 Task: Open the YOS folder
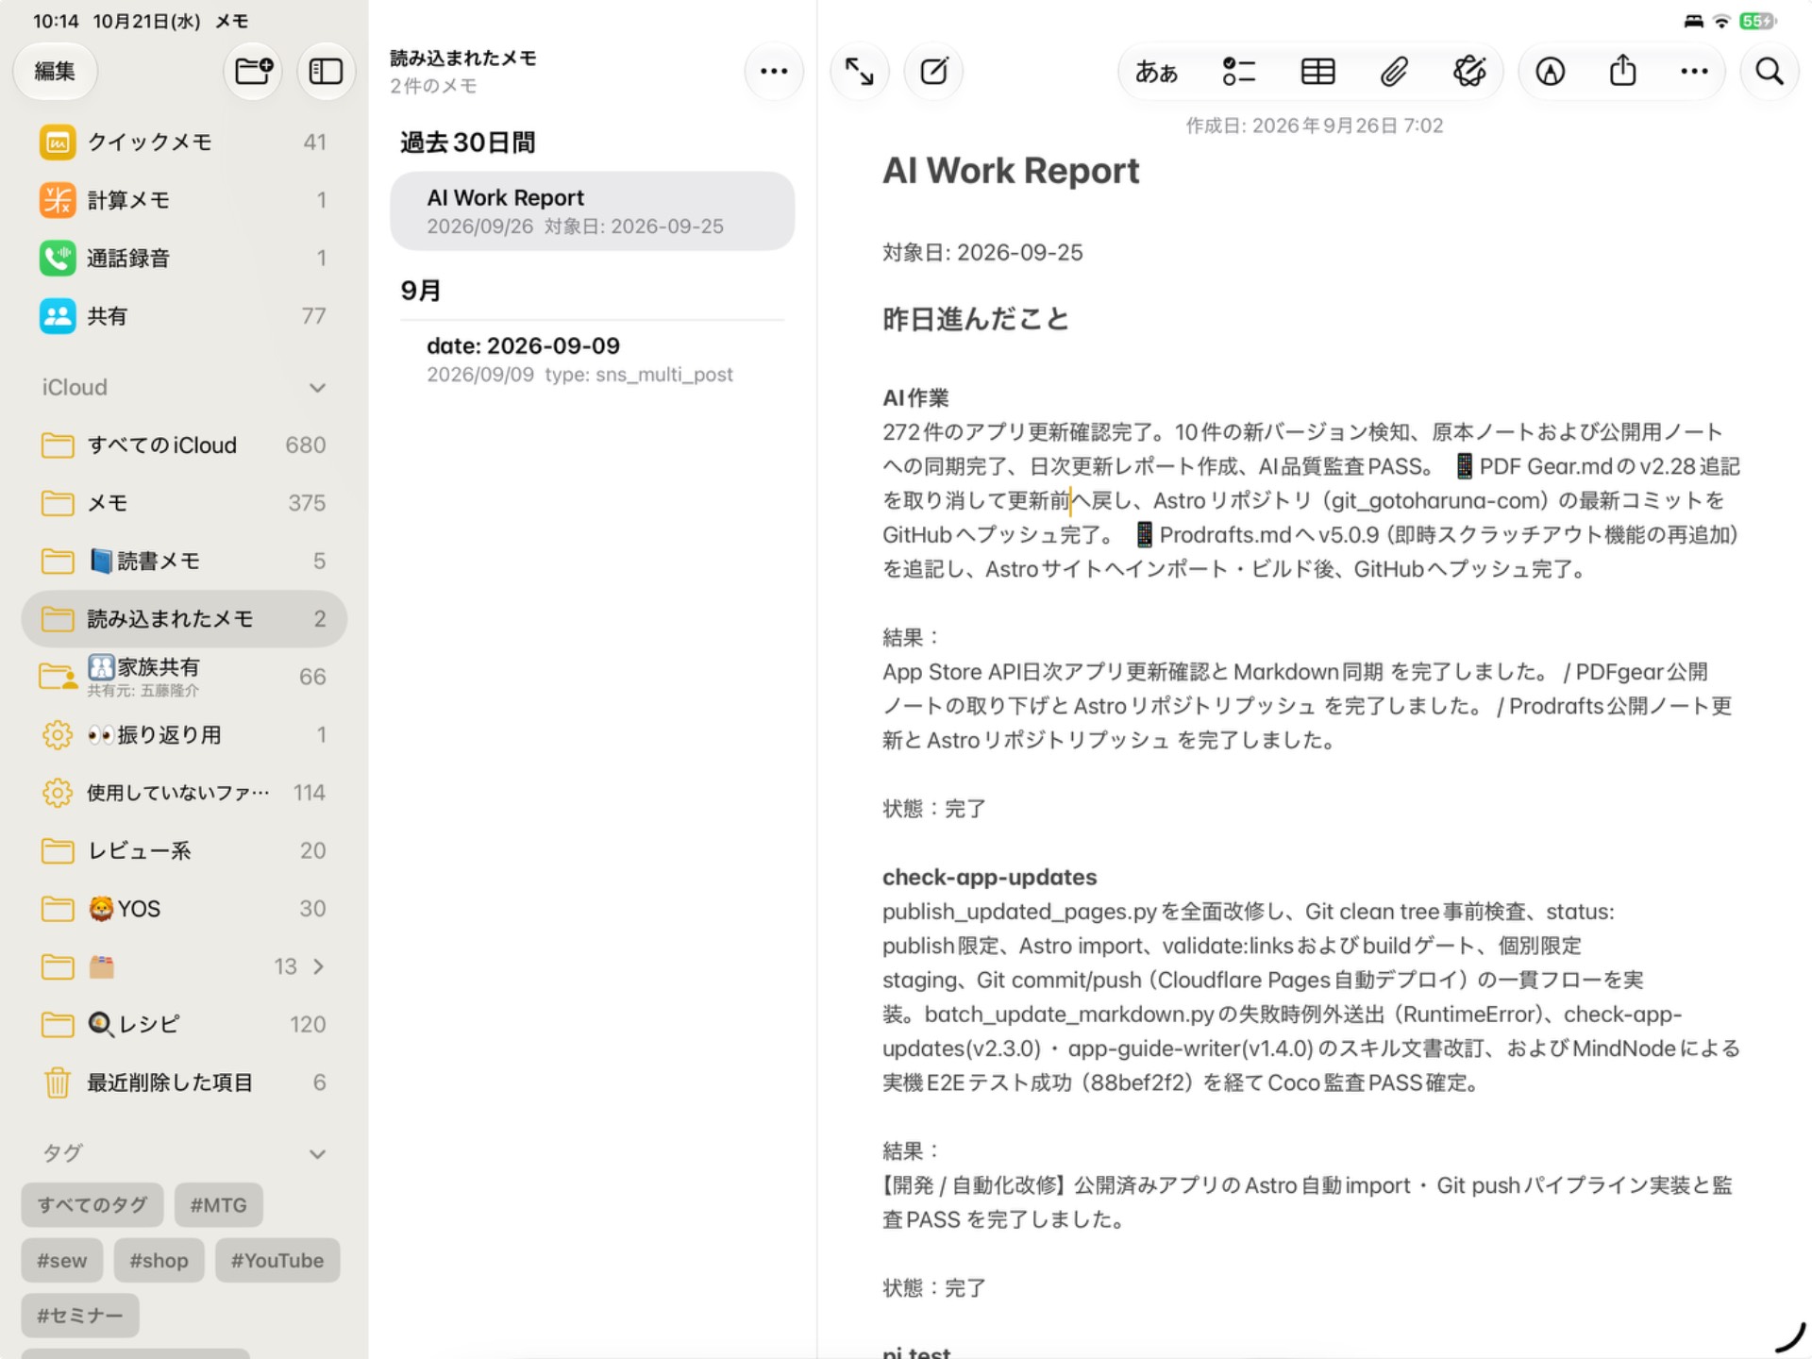184,908
